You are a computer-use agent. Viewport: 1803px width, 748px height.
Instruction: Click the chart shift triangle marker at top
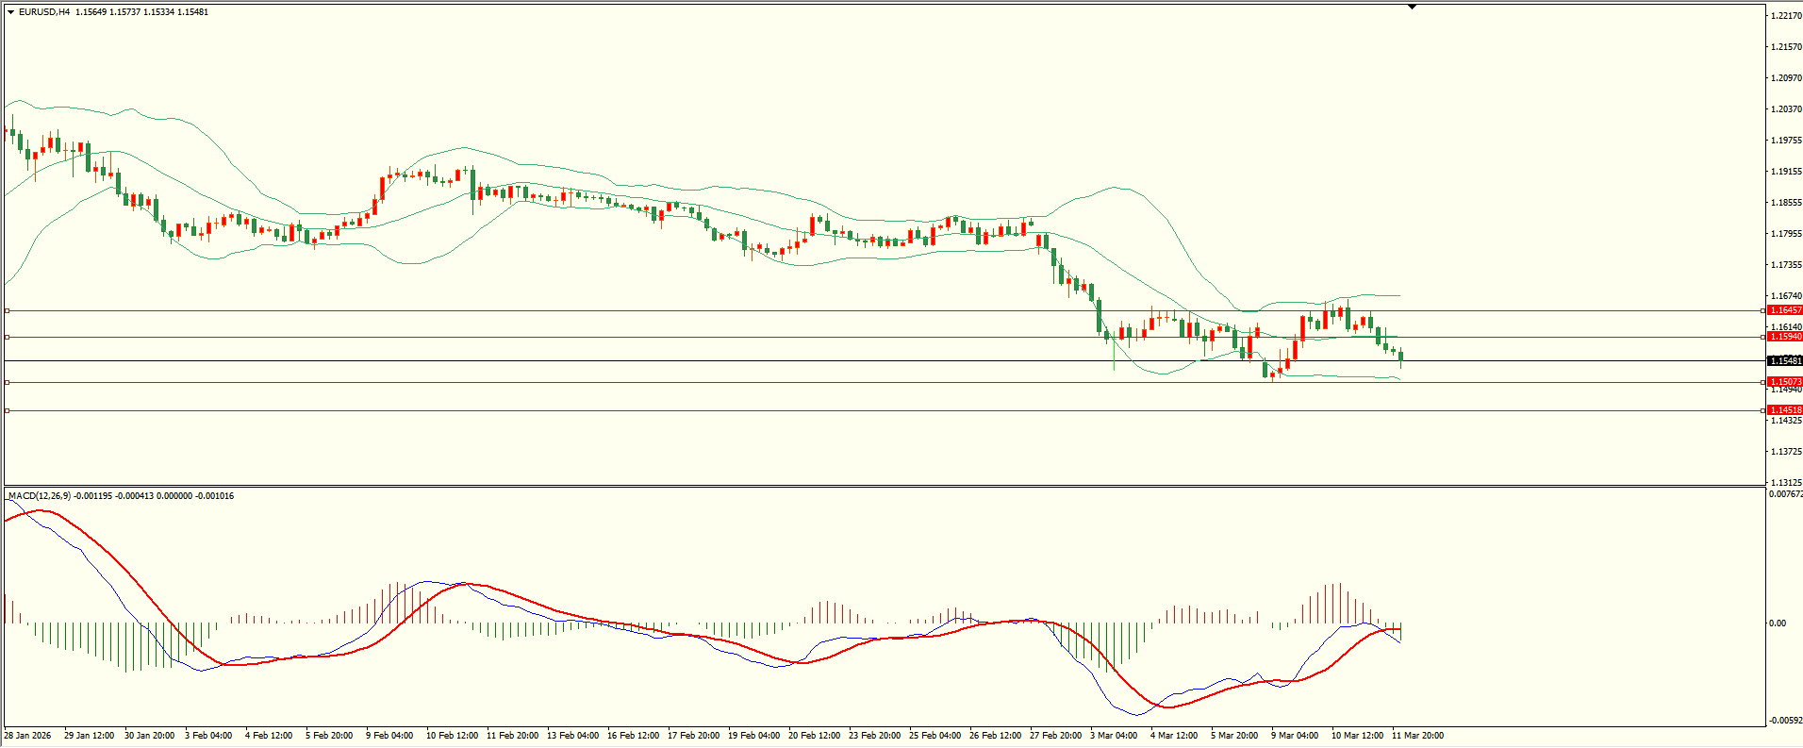(x=1412, y=8)
